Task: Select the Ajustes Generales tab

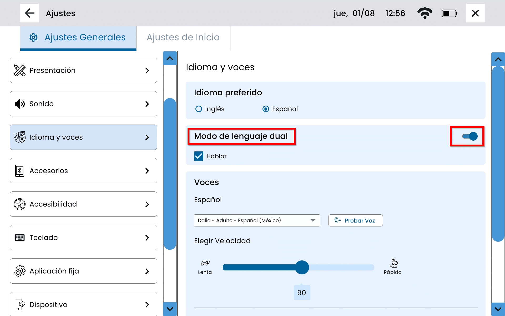Action: click(x=78, y=37)
